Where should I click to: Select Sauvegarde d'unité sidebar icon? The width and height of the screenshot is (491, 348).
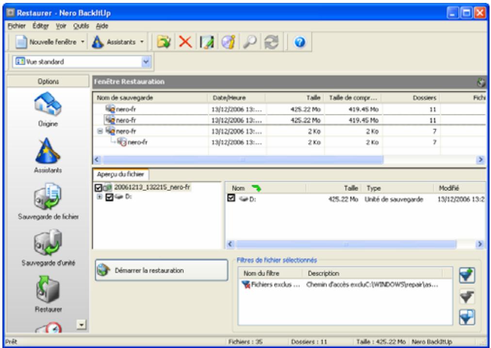click(48, 248)
